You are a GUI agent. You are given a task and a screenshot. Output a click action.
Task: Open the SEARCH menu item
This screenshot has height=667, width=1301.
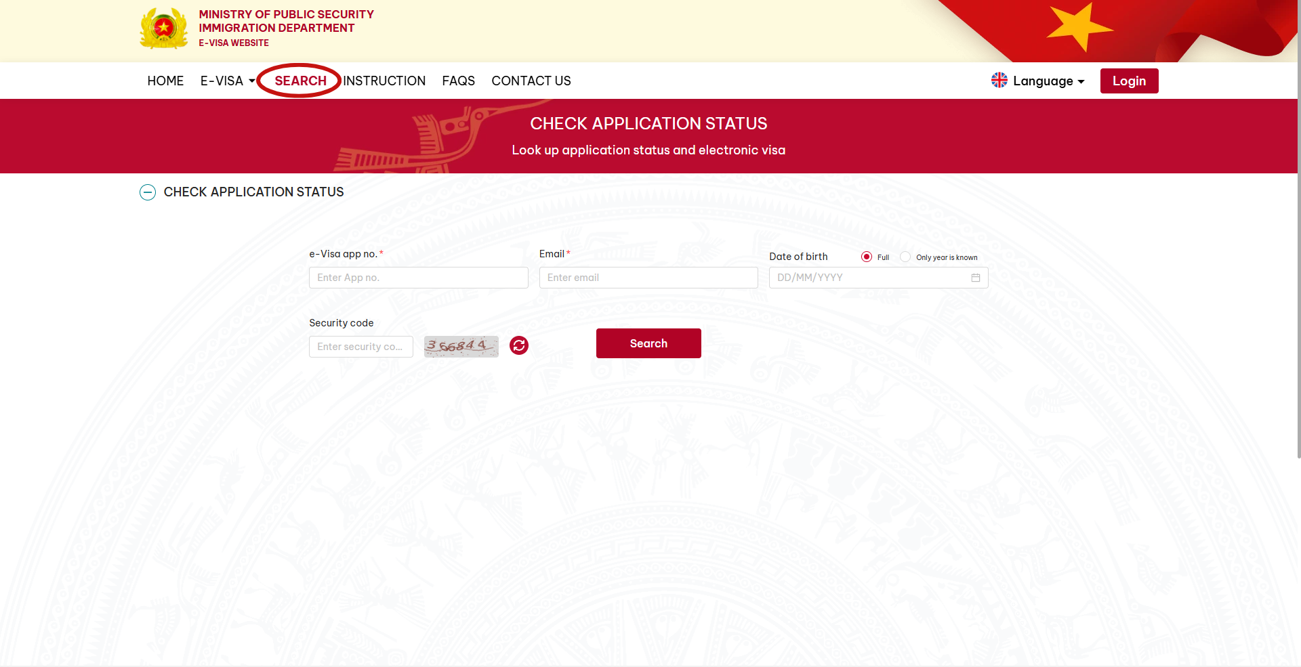(x=300, y=81)
